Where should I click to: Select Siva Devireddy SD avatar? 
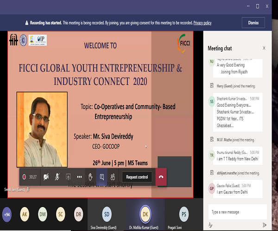pyautogui.click(x=107, y=214)
